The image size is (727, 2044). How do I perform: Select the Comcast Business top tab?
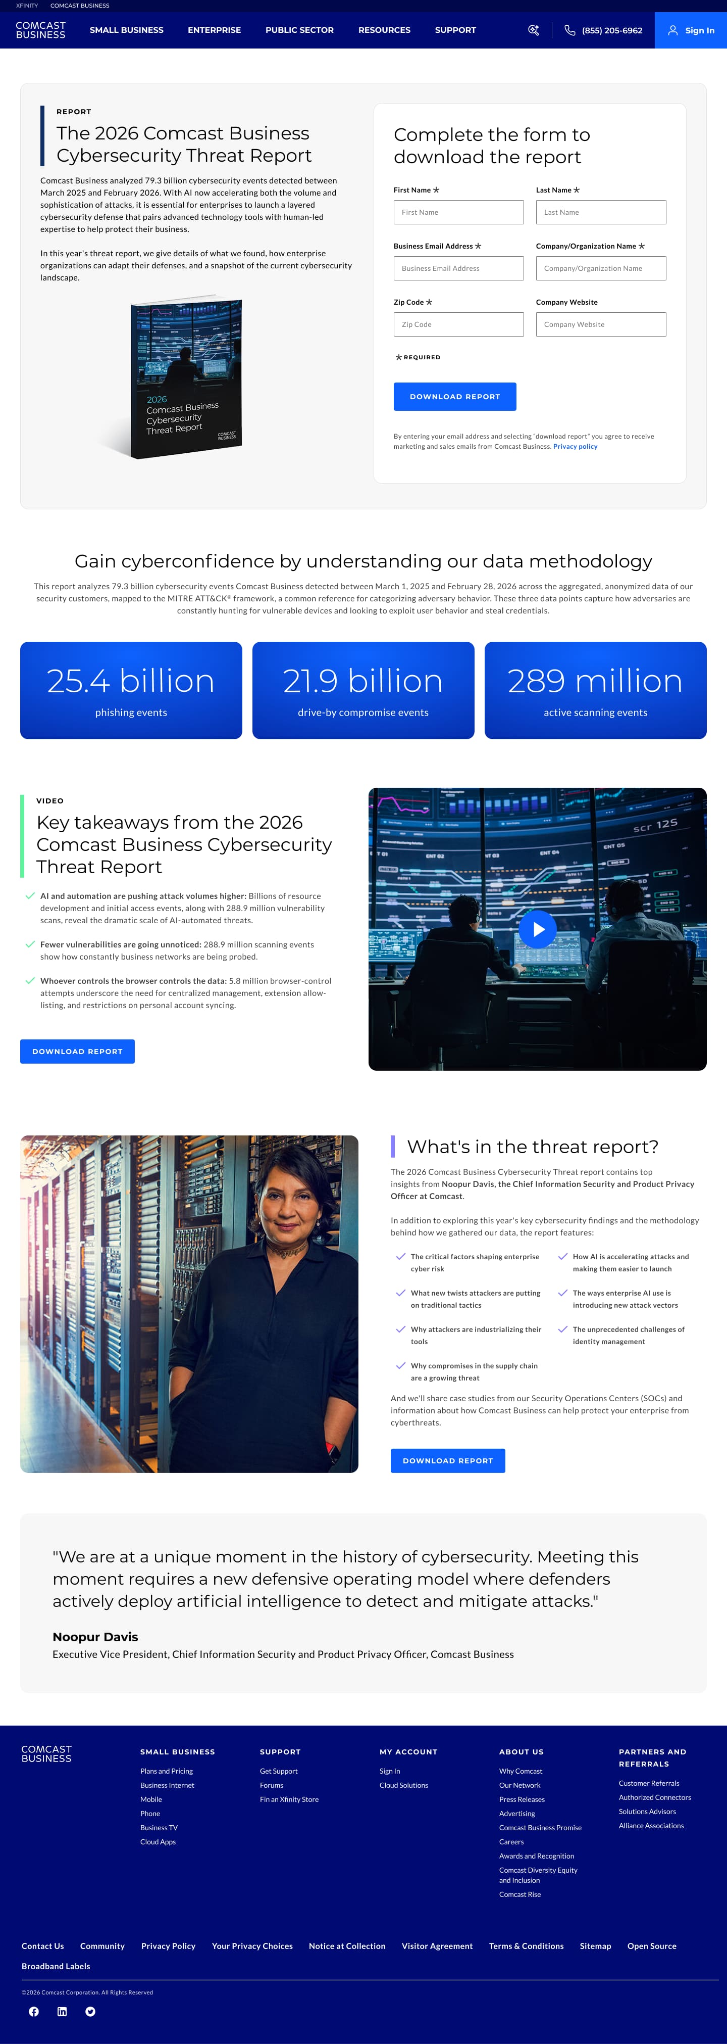pos(80,6)
